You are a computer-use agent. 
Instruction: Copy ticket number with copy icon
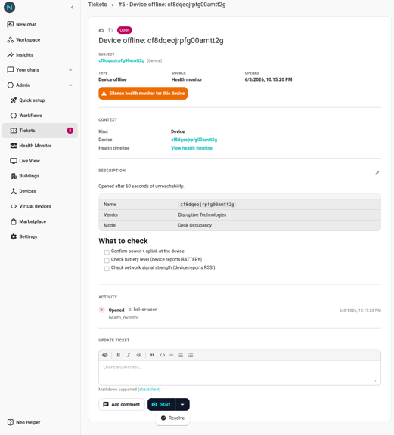tap(110, 30)
